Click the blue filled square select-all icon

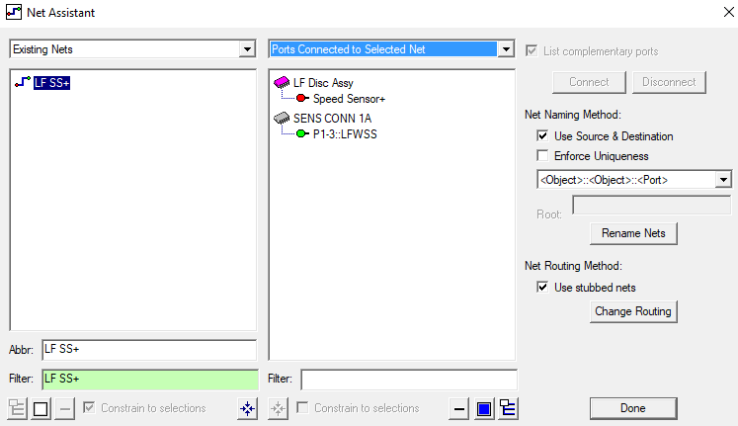(x=484, y=408)
